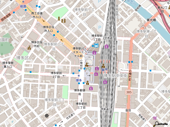Select the 博多区 district label
Viewport: 170px width, 127px height.
23,58
